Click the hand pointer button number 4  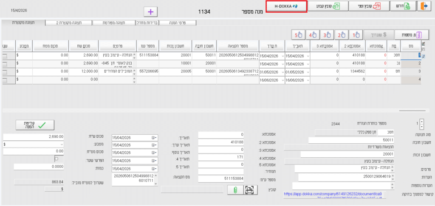pyautogui.click(x=313, y=35)
